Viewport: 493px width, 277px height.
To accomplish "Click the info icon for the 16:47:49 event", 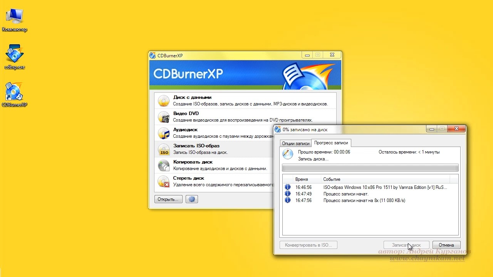I will (288, 194).
